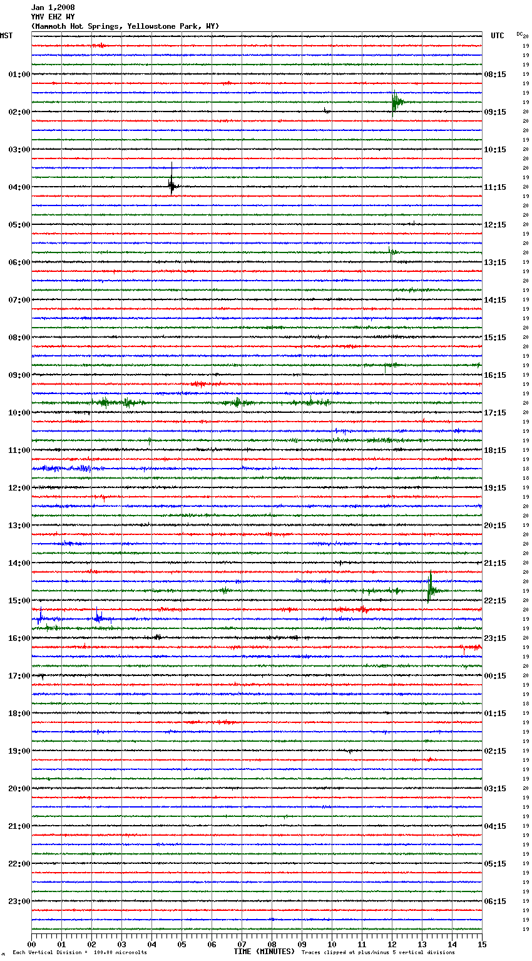
Task: Click the minute '05' tick on time axis
Action: (182, 944)
